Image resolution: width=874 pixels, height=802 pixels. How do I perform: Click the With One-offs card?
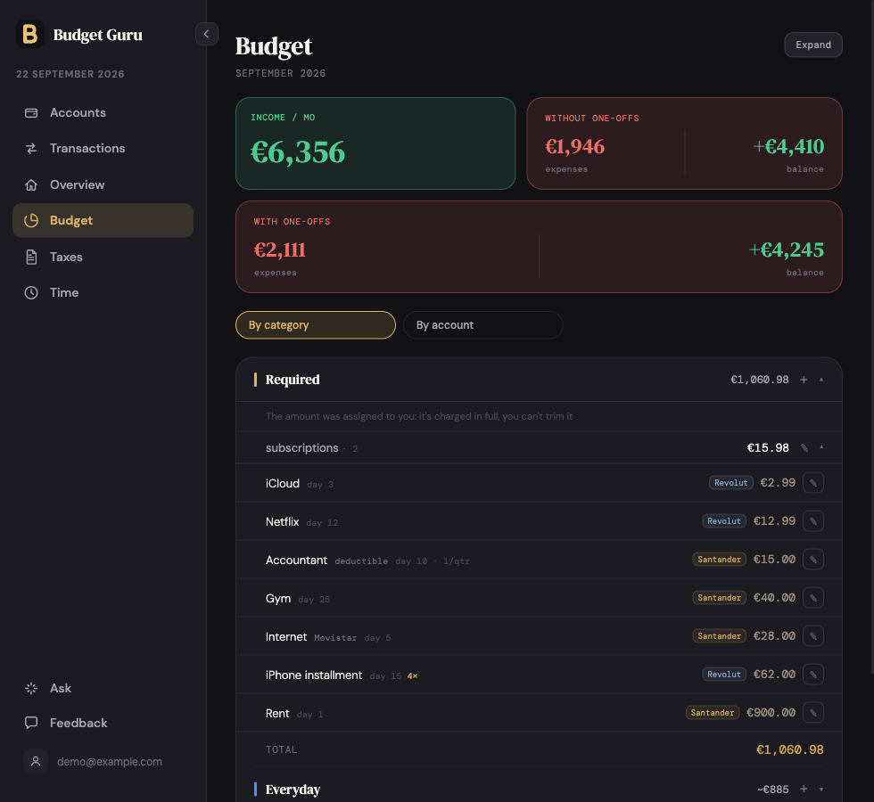(539, 247)
